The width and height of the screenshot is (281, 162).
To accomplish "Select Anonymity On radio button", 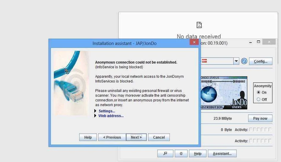I will [259, 92].
